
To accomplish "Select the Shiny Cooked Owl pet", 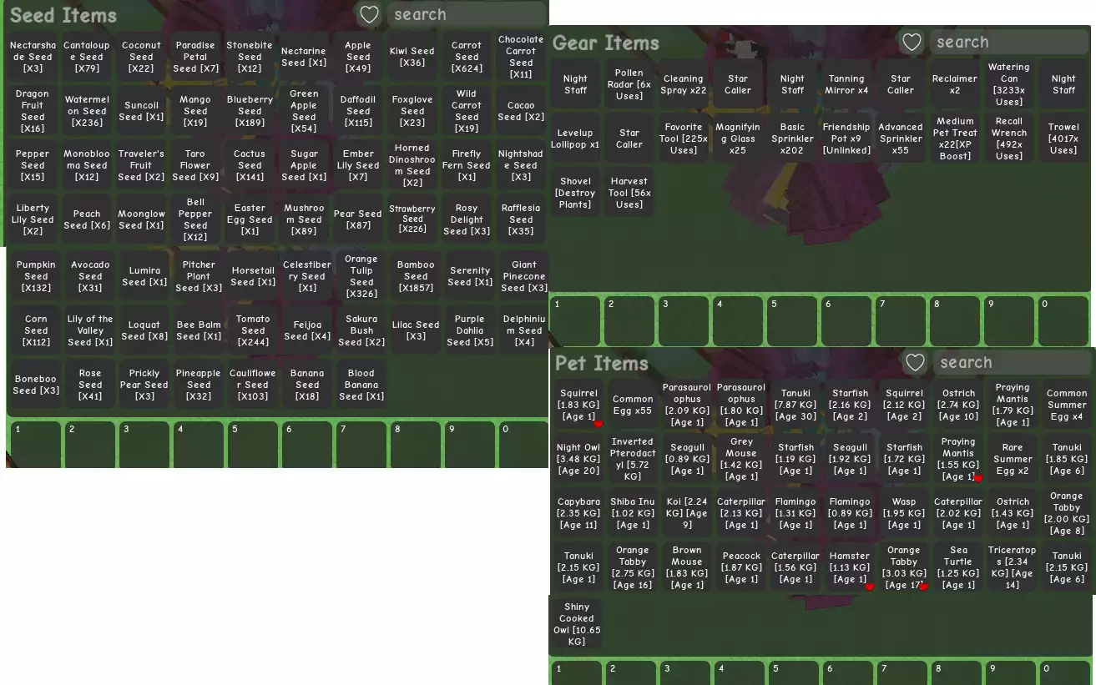I will pos(576,624).
